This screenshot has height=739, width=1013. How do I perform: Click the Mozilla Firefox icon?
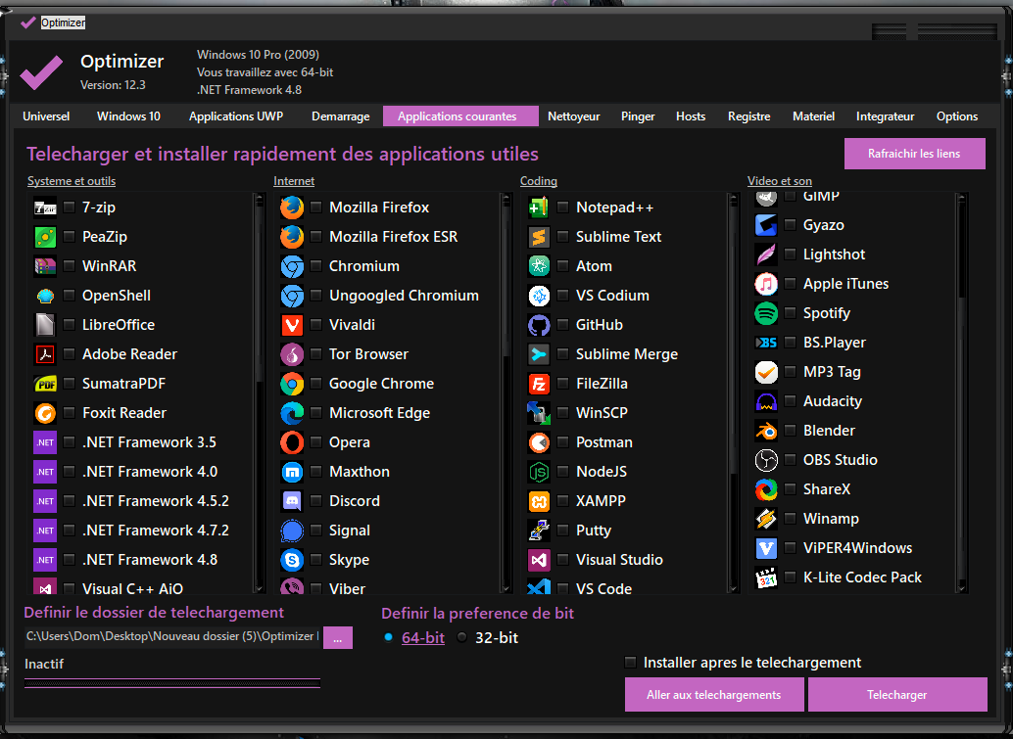(x=292, y=208)
